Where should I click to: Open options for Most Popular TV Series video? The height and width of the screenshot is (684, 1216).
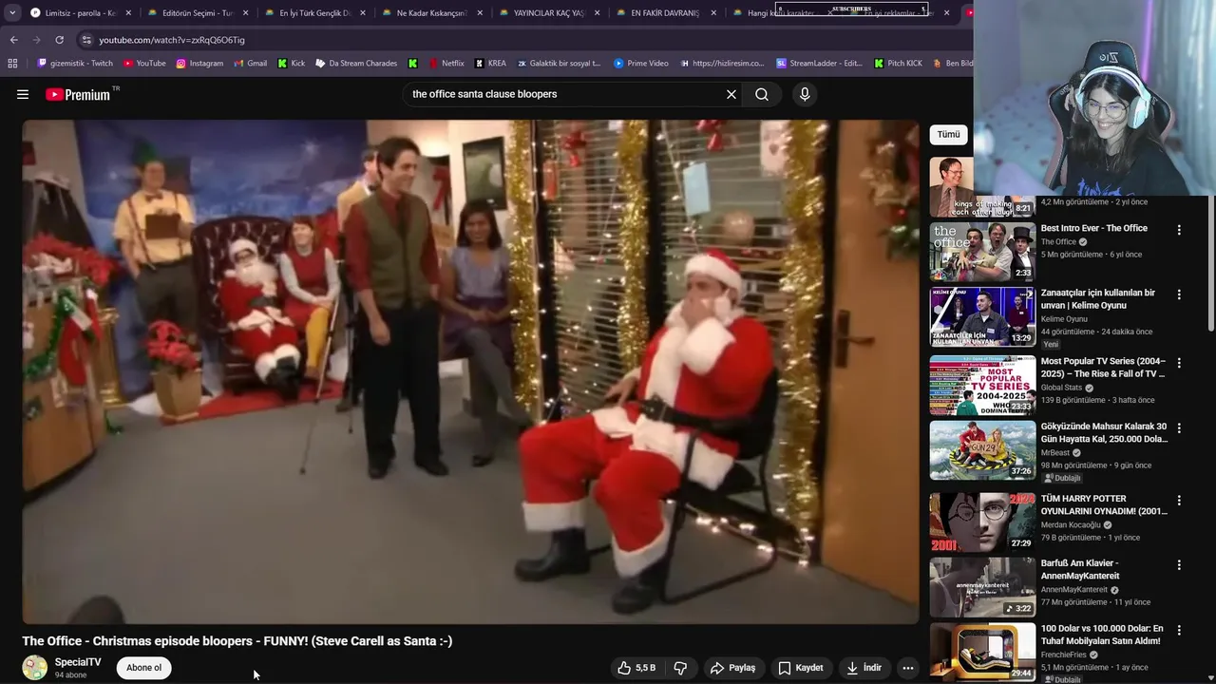1179,363
